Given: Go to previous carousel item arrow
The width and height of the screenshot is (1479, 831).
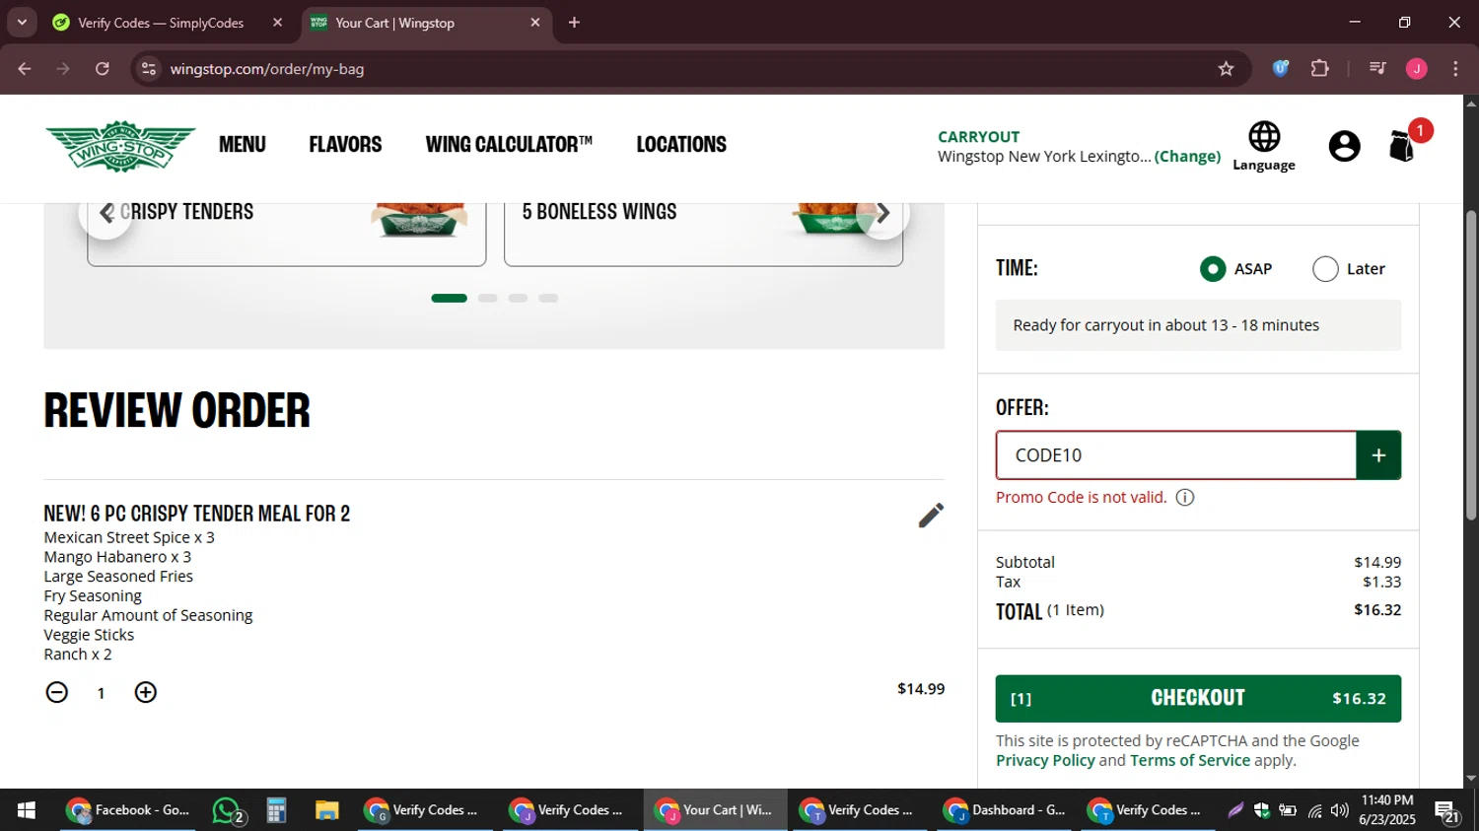Looking at the screenshot, I should click(x=106, y=213).
